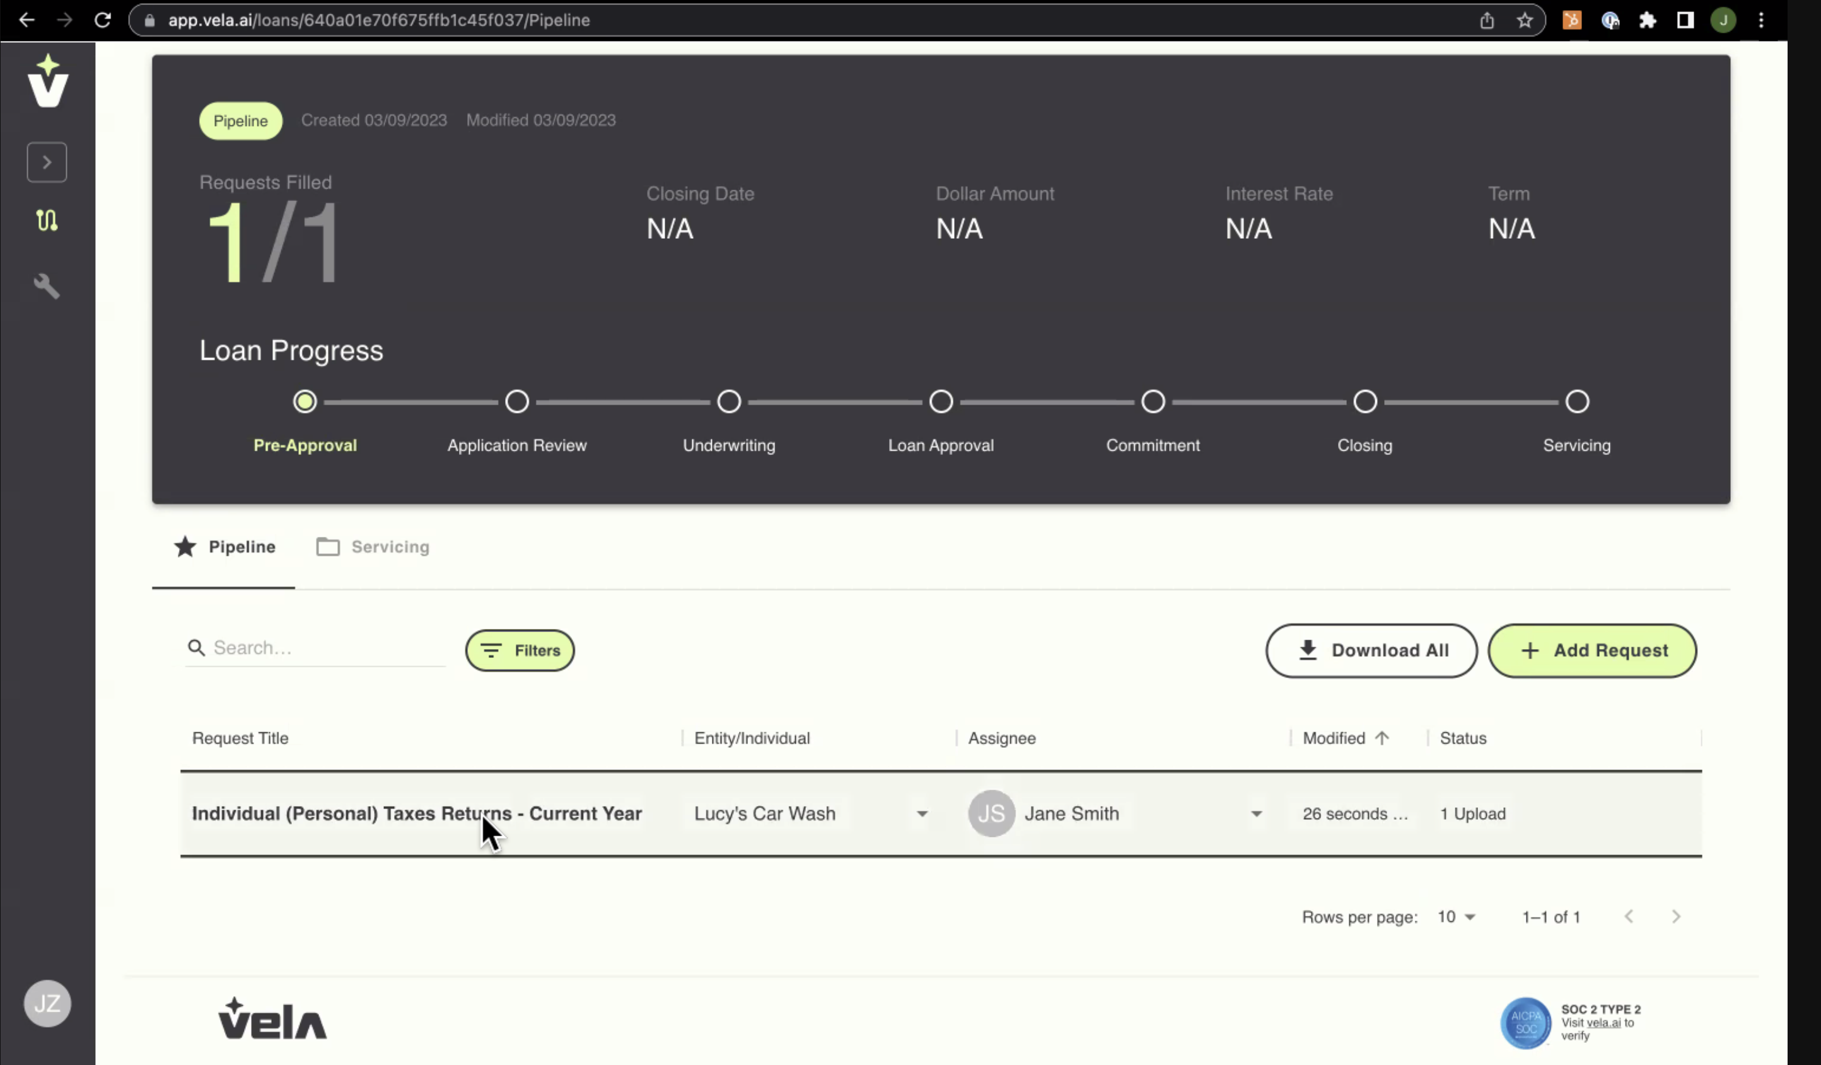Click the Download All button
Image resolution: width=1821 pixels, height=1065 pixels.
pos(1371,650)
